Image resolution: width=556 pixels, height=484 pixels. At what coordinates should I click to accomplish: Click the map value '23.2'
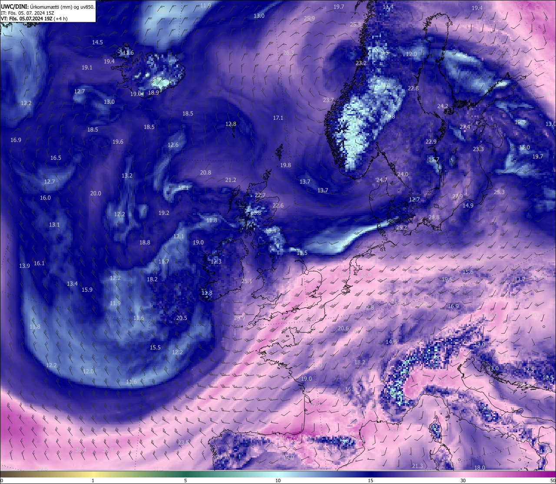[x=361, y=63]
